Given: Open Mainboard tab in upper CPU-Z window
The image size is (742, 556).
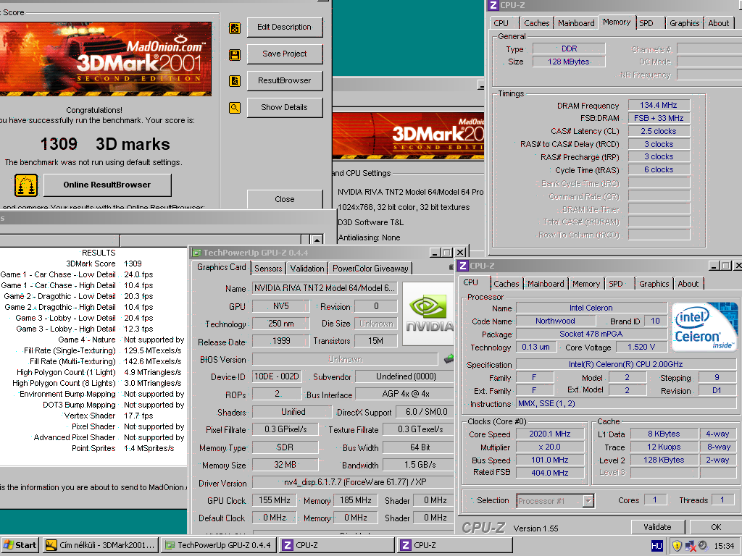Looking at the screenshot, I should [576, 23].
